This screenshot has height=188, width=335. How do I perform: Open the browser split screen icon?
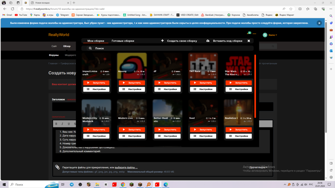(x=300, y=9)
